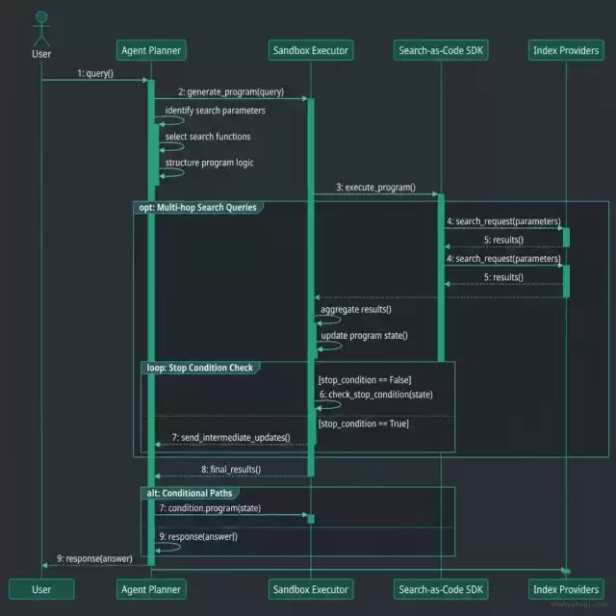Screen dimensions: 616x616
Task: Click the '1: query()' message label
Action: 95,73
